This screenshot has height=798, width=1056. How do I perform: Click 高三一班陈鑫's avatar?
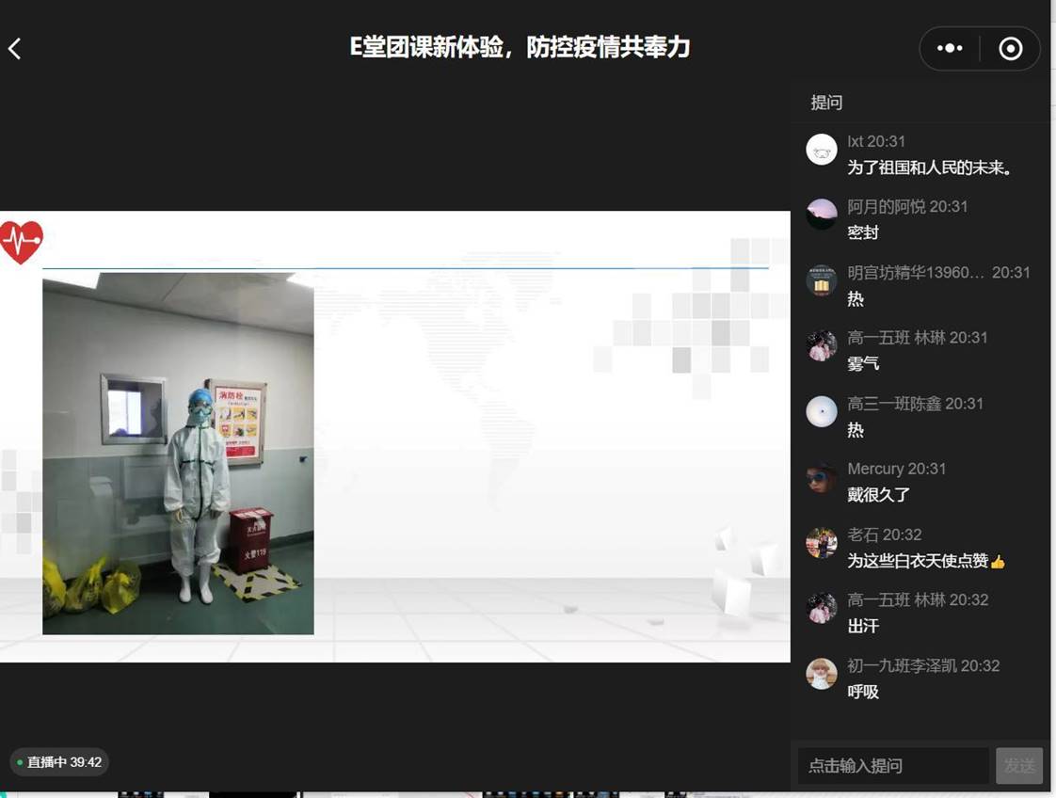822,411
